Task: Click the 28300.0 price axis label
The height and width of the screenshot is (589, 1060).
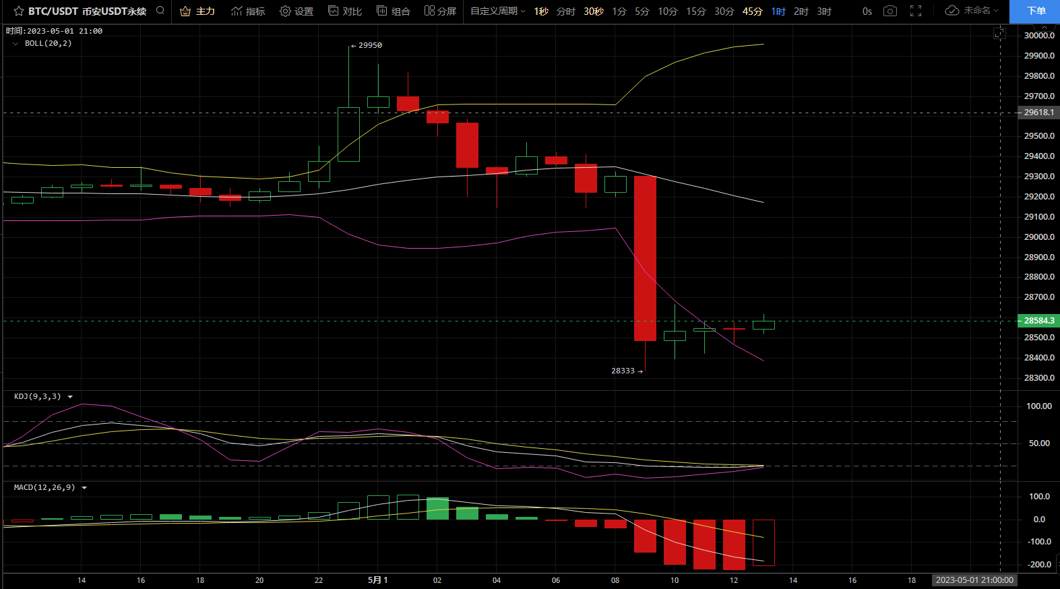Action: point(1039,378)
